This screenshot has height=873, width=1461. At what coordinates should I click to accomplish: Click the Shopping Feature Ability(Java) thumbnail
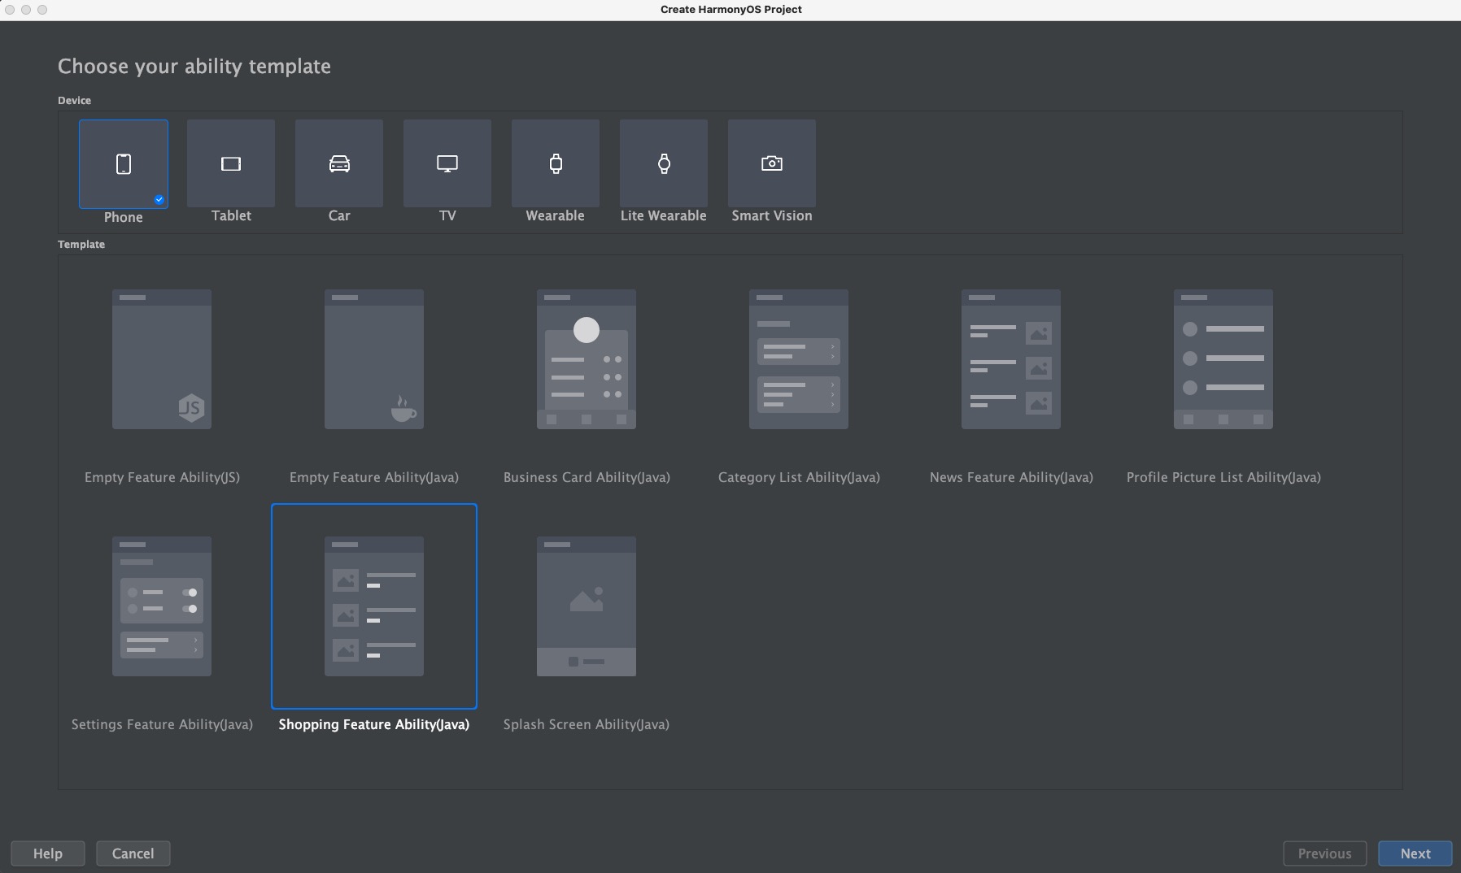(374, 606)
